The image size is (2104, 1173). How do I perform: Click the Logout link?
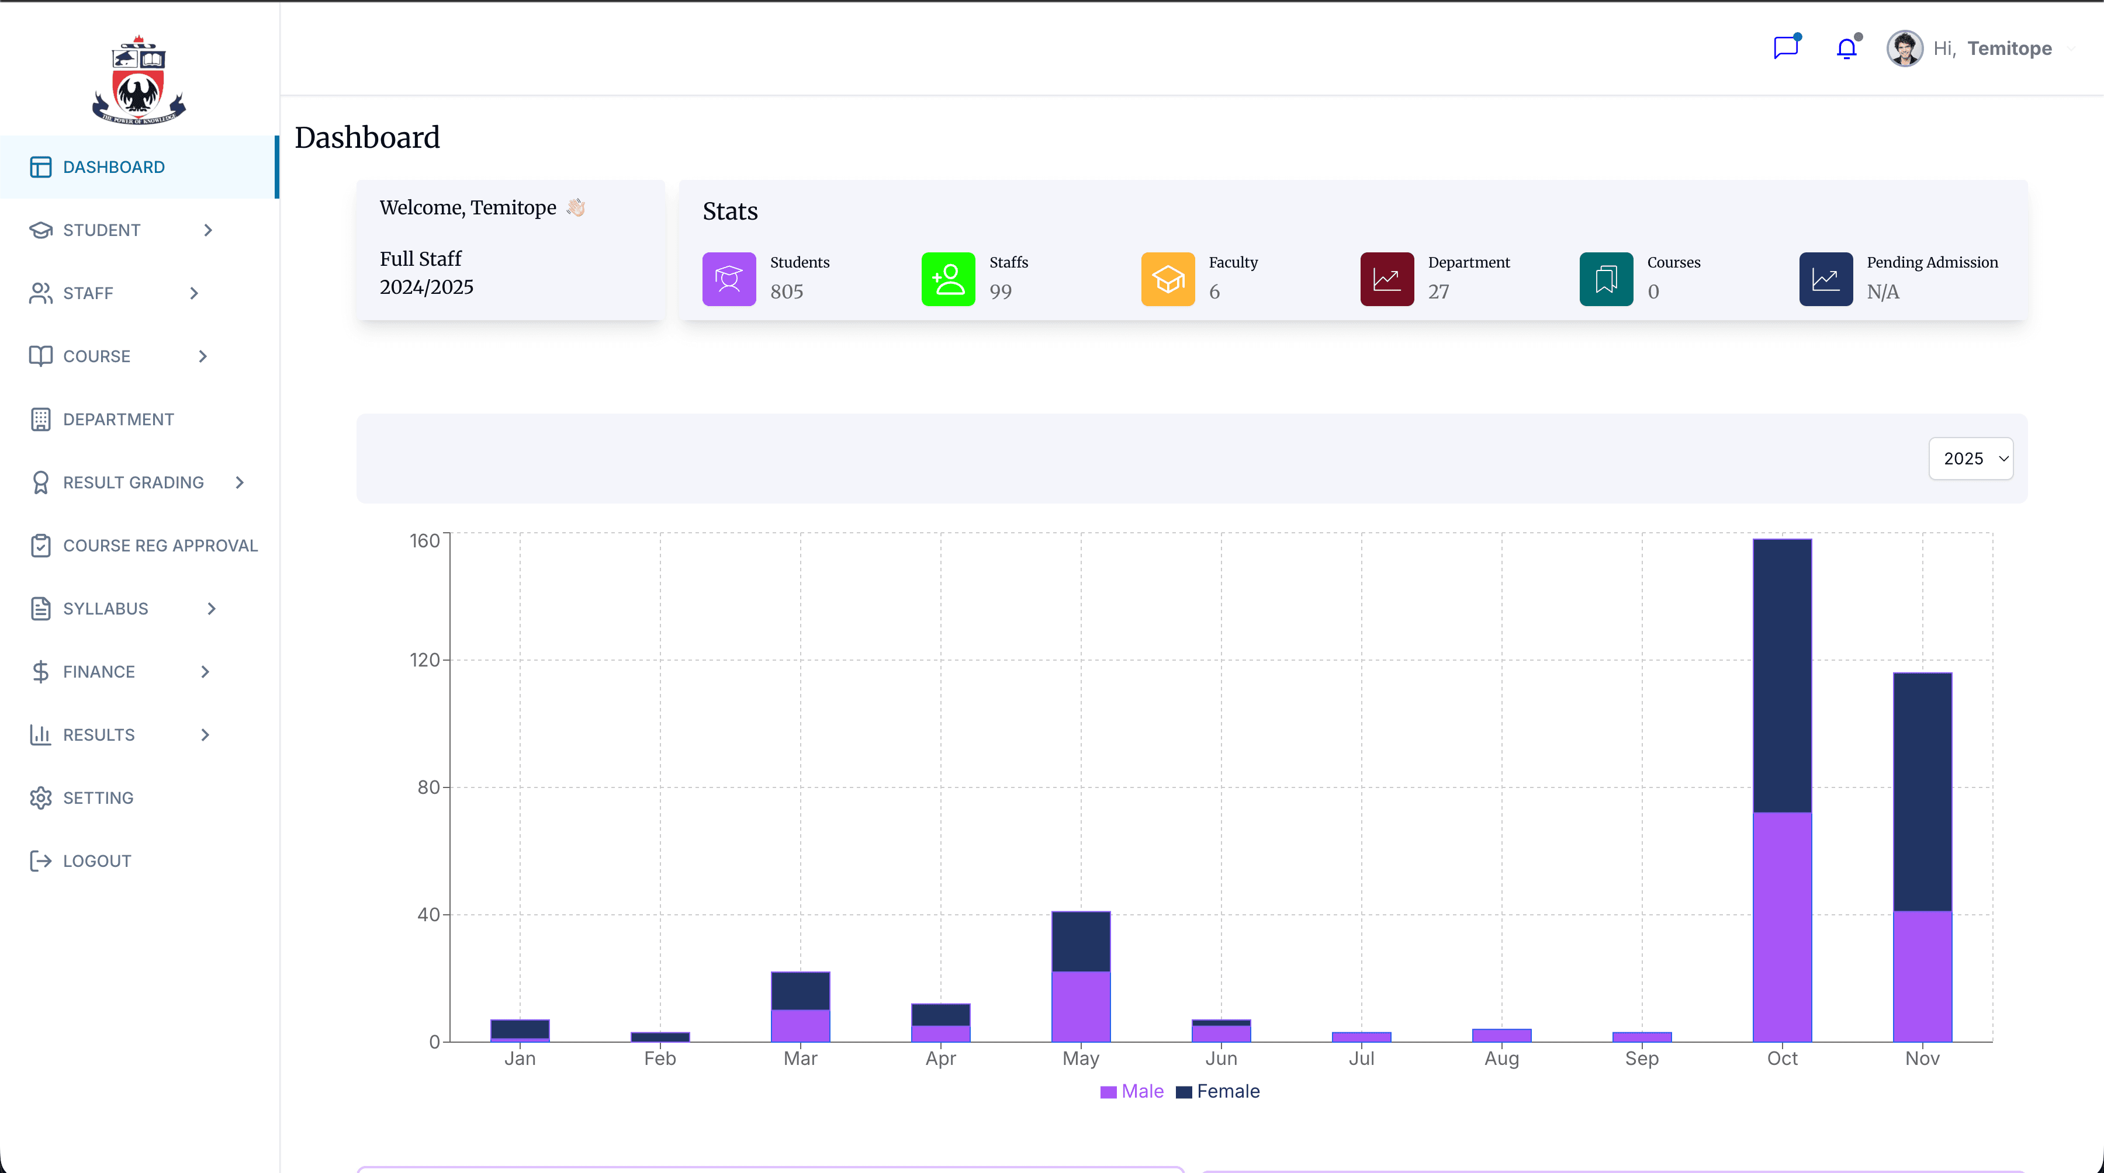click(x=96, y=861)
